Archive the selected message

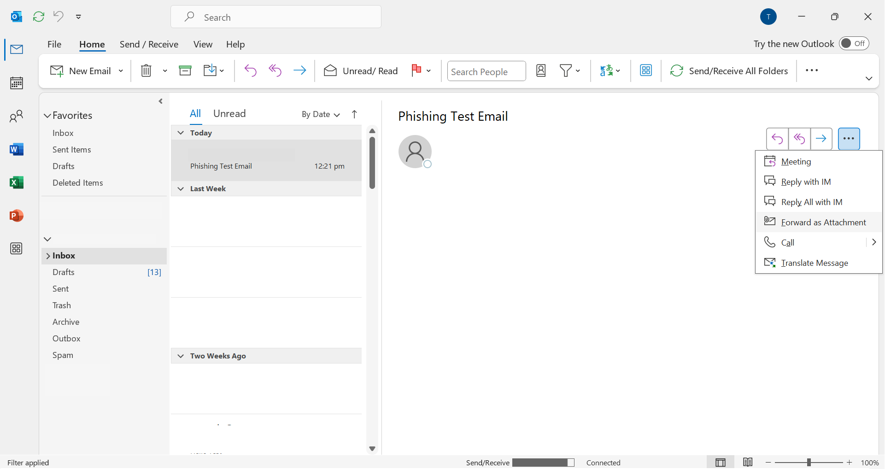point(185,70)
